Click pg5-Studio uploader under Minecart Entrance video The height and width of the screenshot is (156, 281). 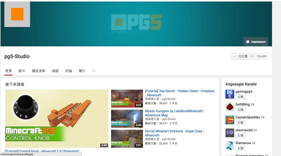tap(169, 139)
